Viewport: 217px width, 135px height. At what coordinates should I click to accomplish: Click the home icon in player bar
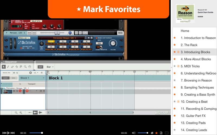tap(152, 133)
